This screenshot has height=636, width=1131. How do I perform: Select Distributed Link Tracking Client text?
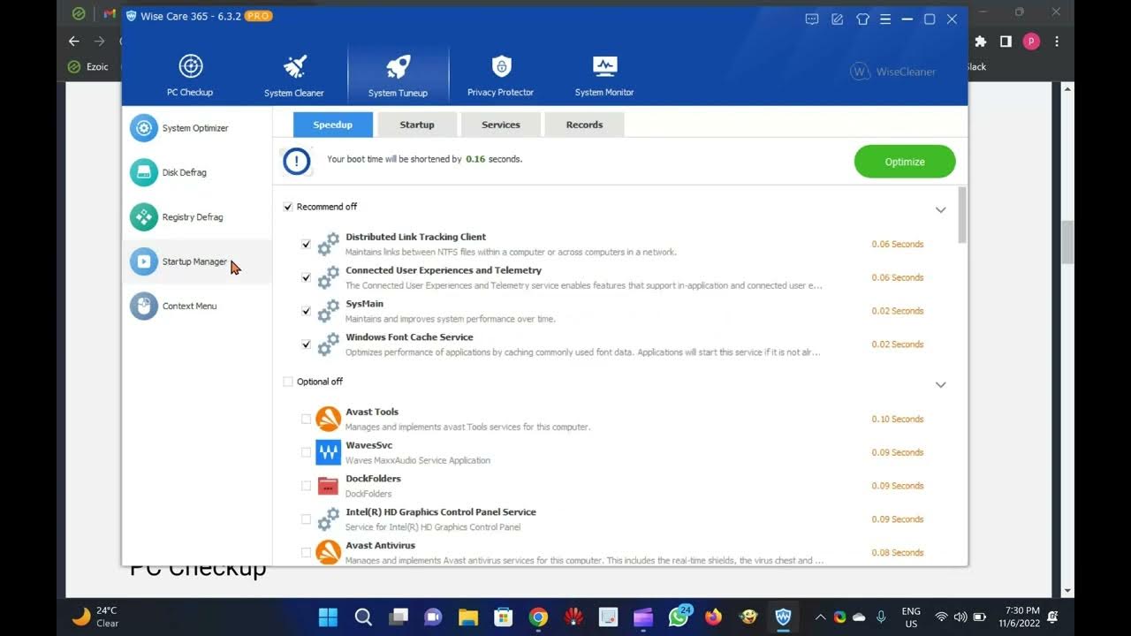[415, 237]
